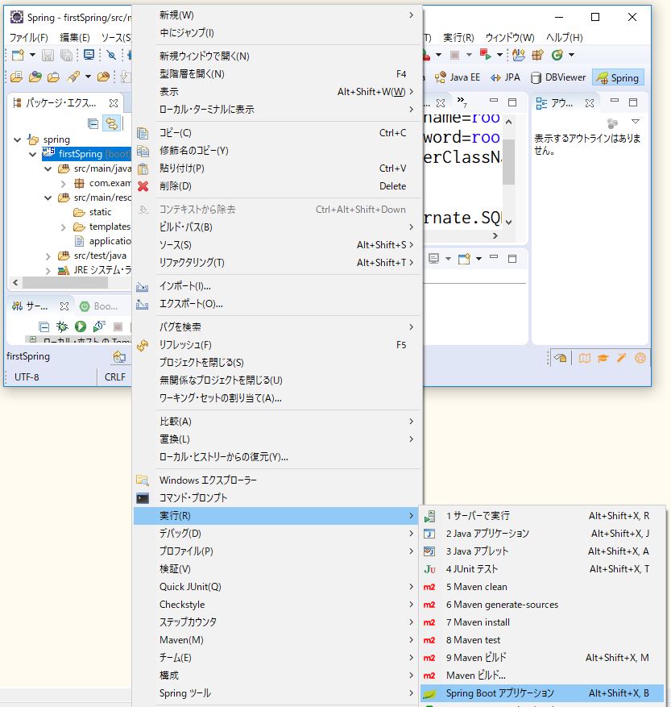671x707 pixels.
Task: Collapse the spring working set node
Action: click(x=18, y=139)
